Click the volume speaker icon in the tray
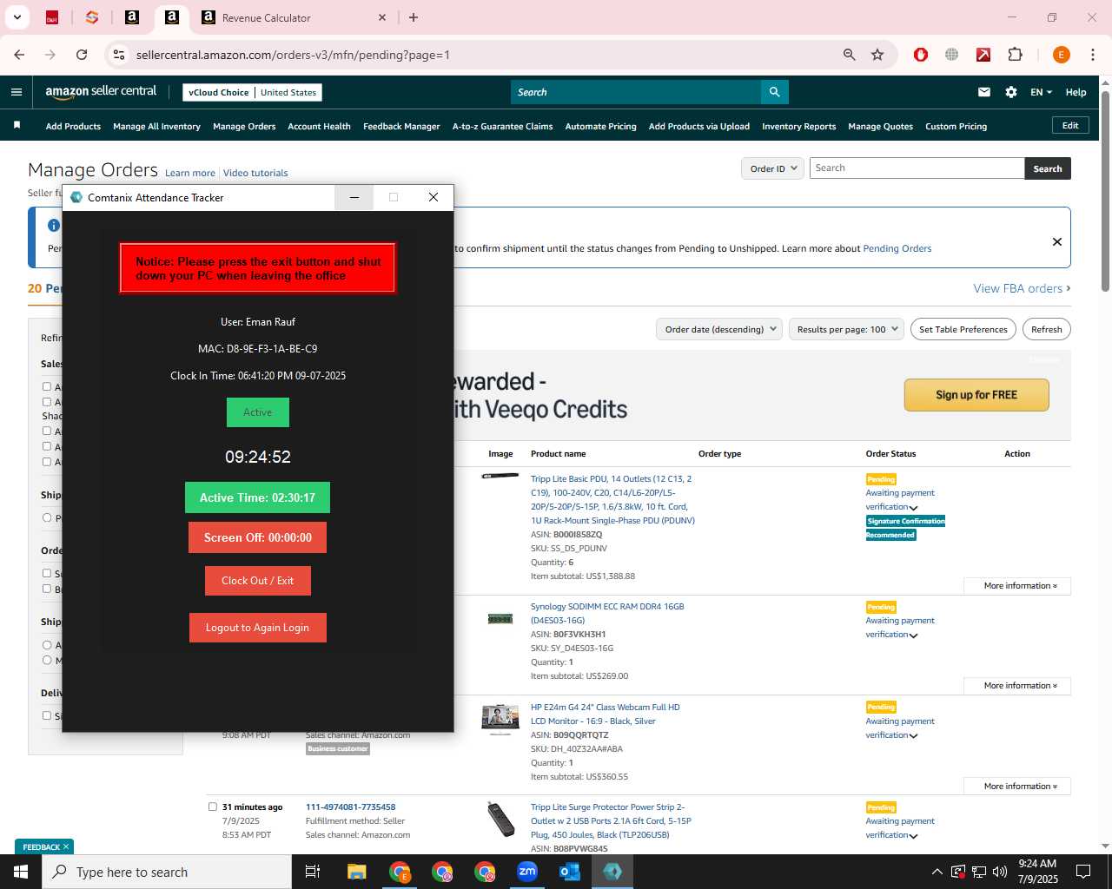The width and height of the screenshot is (1112, 889). 999,872
